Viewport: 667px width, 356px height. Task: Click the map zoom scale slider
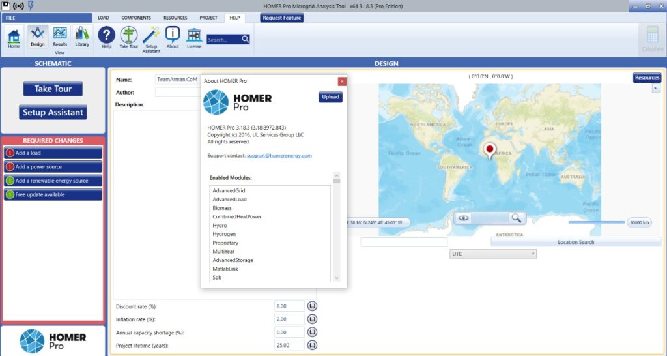coord(597,222)
